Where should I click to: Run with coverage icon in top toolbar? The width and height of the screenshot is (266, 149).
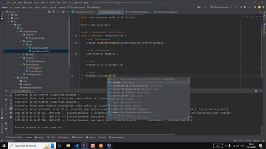click(x=245, y=7)
